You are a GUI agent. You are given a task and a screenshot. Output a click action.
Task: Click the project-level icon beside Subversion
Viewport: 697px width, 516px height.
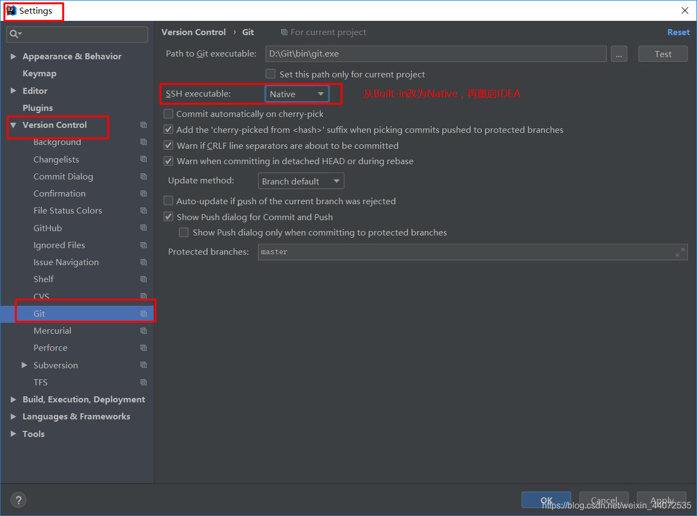[143, 365]
